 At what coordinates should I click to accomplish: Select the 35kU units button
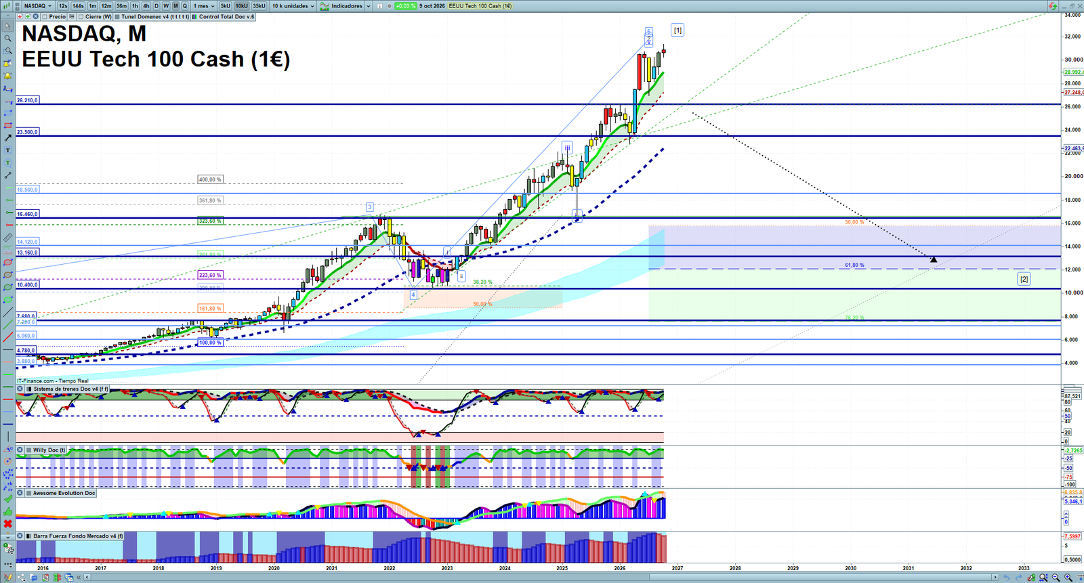259,6
